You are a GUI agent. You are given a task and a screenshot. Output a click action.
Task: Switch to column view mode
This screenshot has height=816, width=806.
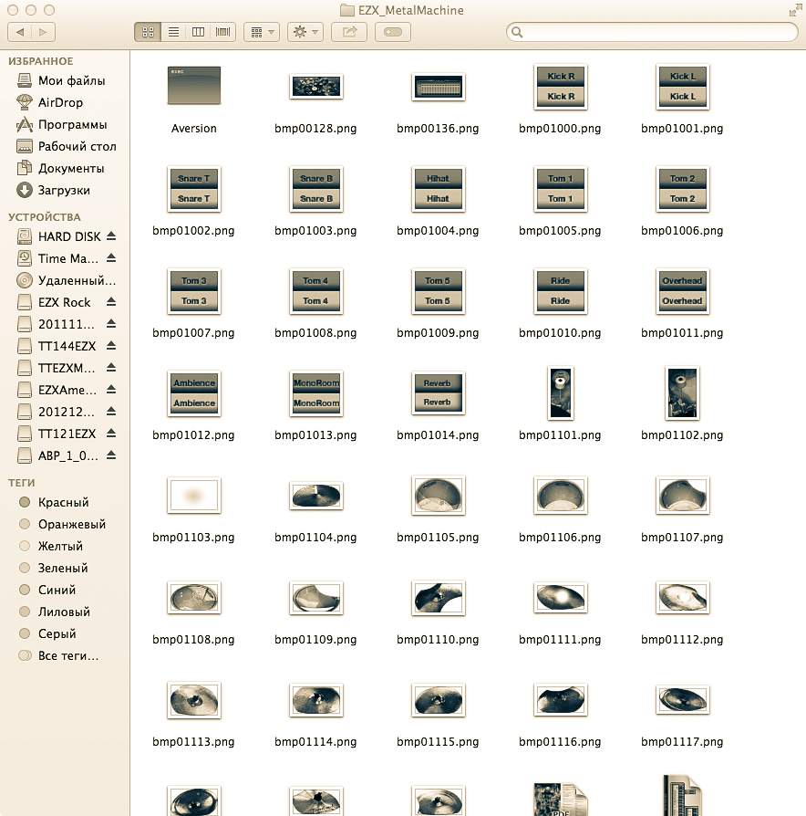pyautogui.click(x=198, y=32)
